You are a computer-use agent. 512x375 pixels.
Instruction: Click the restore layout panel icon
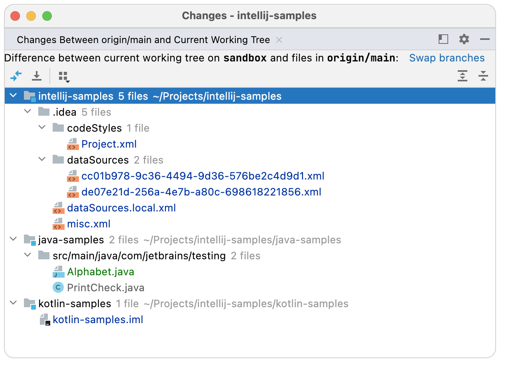(443, 39)
